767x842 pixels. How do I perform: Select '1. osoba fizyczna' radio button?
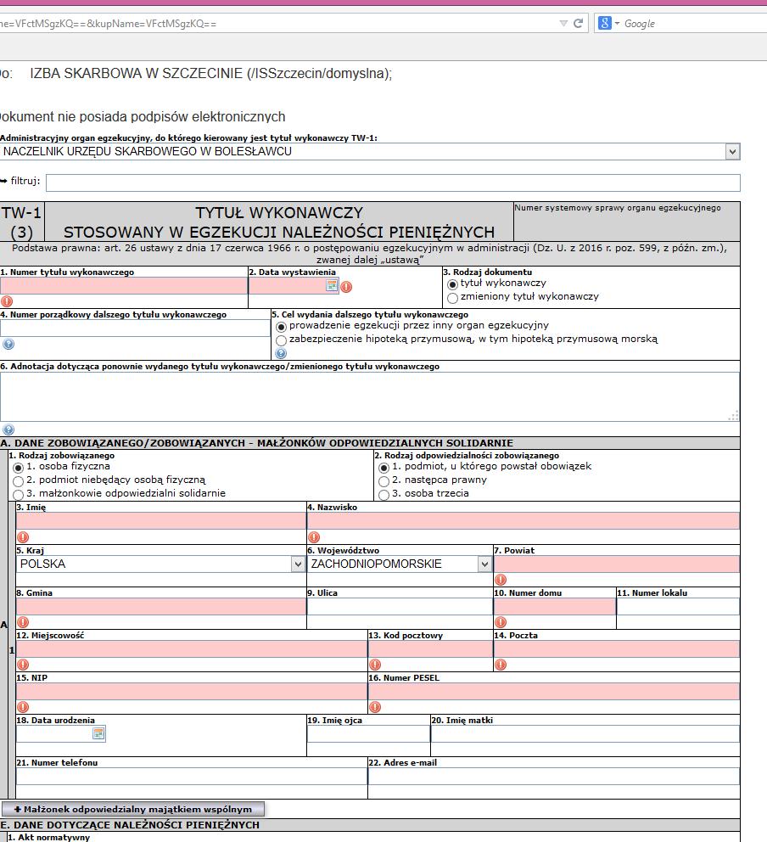point(19,468)
